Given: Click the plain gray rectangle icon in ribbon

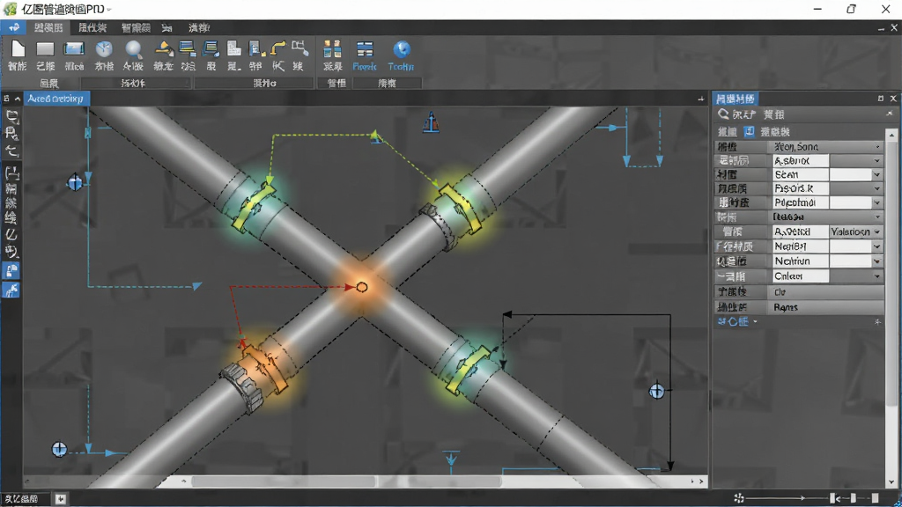Looking at the screenshot, I should click(46, 49).
